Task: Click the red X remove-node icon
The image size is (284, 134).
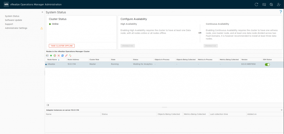Action: coord(59,55)
